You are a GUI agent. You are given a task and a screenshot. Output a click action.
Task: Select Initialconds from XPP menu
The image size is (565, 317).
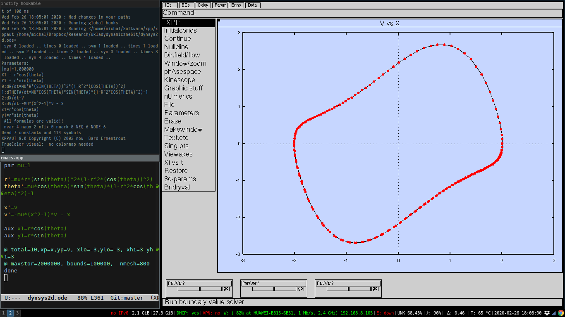pyautogui.click(x=189, y=31)
